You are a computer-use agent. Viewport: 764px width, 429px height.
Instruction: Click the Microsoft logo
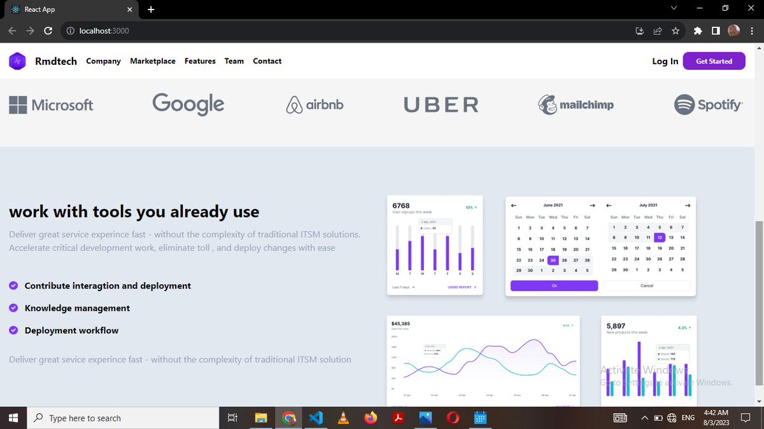click(51, 105)
